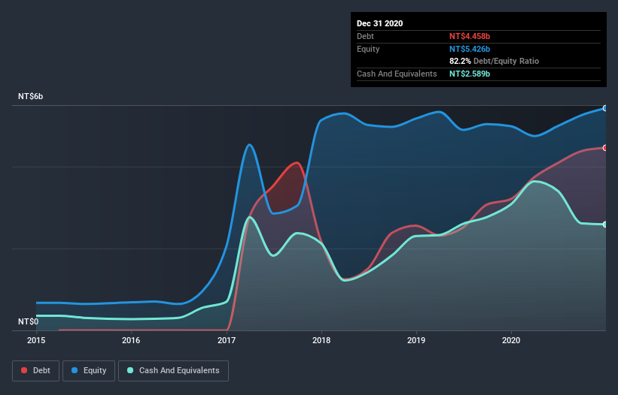The height and width of the screenshot is (395, 618).
Task: Click the NT$2.589b cash value
Action: pos(470,74)
